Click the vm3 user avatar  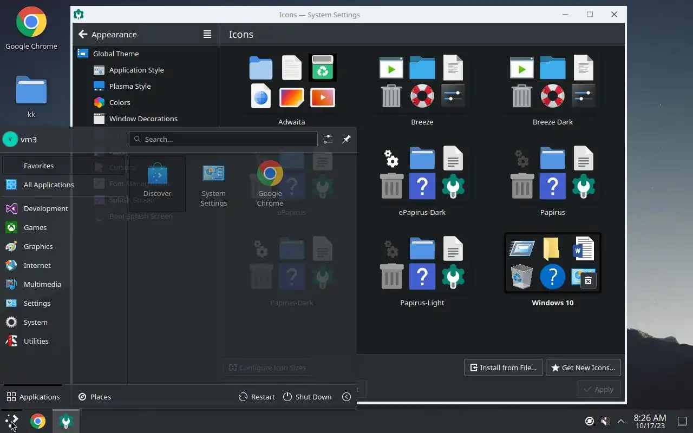tap(10, 139)
